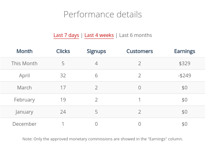
Task: Click the Customers column header
Action: [139, 51]
